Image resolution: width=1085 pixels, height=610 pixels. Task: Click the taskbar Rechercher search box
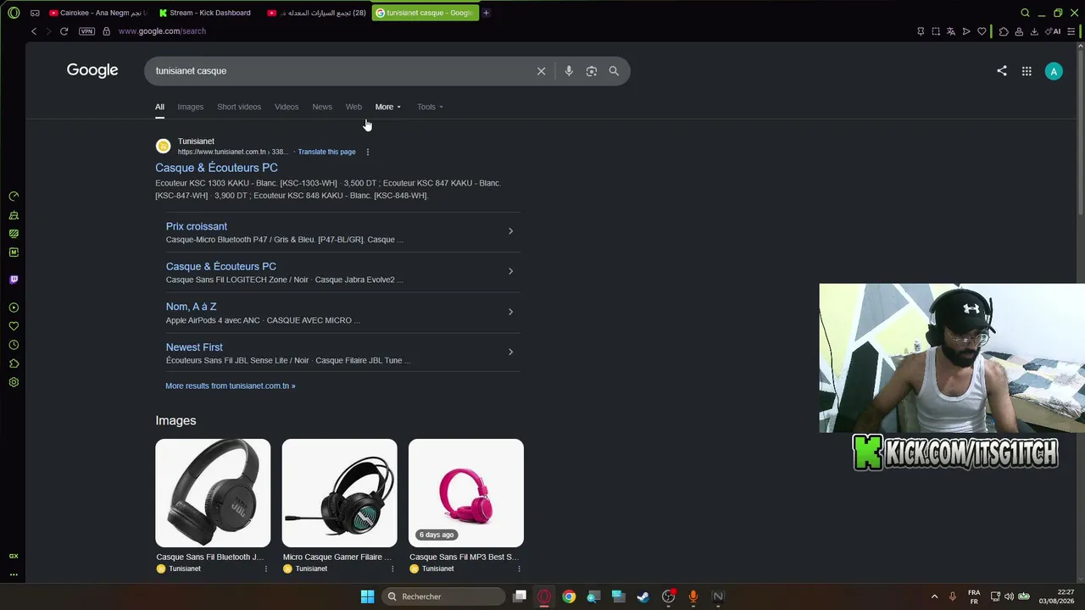(x=442, y=596)
